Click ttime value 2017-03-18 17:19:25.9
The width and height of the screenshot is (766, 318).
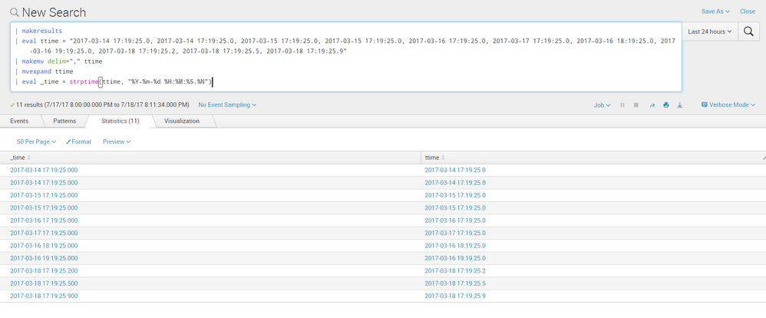click(x=455, y=296)
